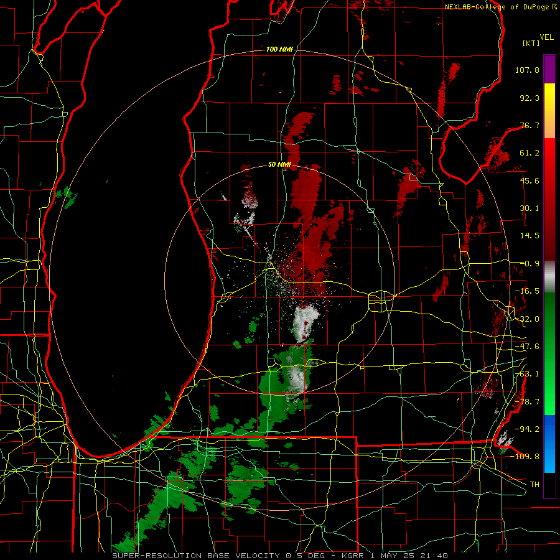Click the -78.7 velocity scale value
The height and width of the screenshot is (560, 560).
point(527,402)
